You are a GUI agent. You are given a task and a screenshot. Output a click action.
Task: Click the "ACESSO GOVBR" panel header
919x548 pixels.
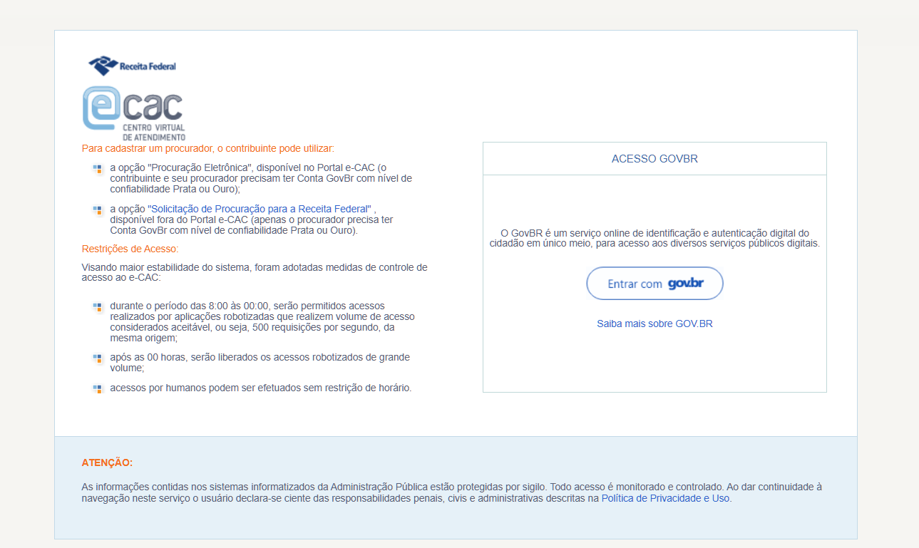[x=654, y=159]
